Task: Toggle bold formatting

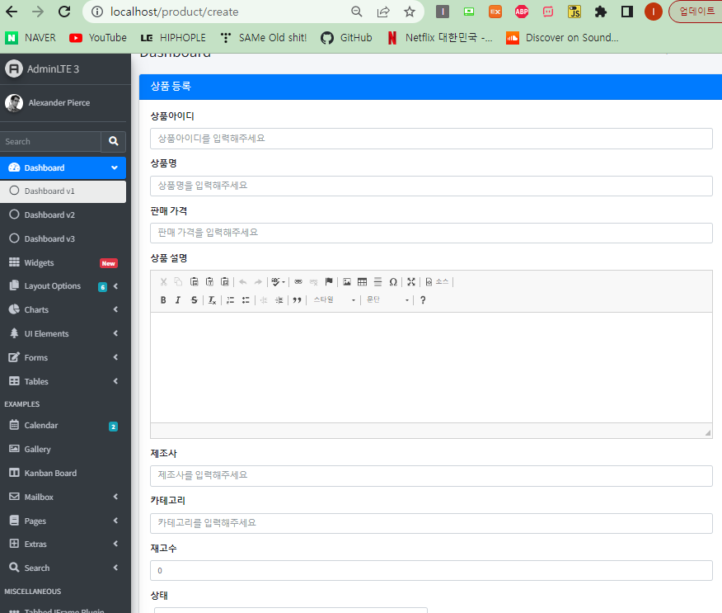Action: pos(163,300)
